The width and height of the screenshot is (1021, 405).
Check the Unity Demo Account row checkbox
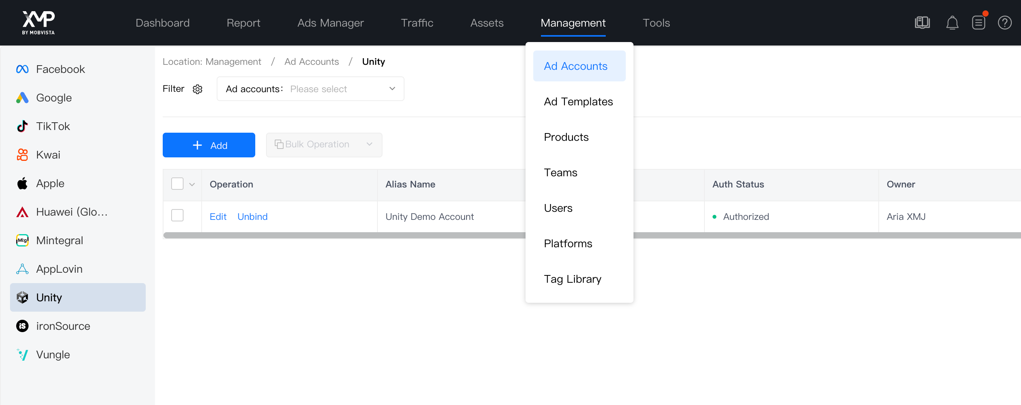tap(178, 215)
